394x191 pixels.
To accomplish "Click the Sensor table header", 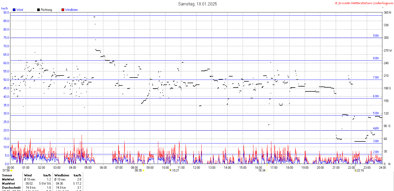I will coord(7,175).
